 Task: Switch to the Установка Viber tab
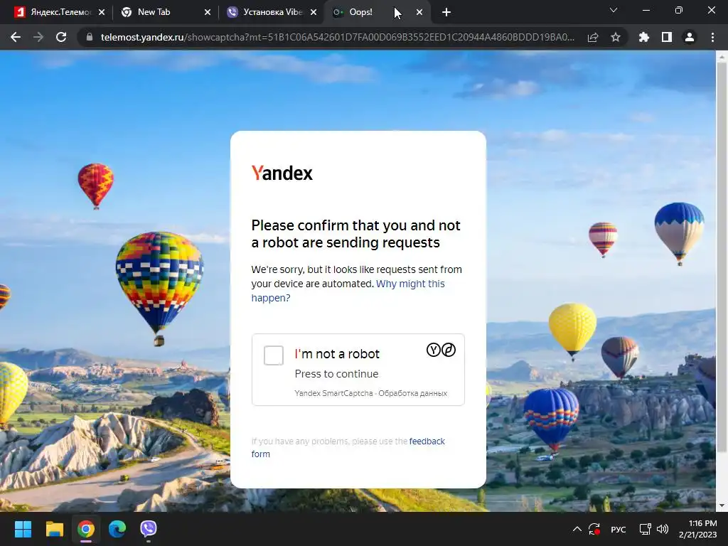[x=272, y=12]
